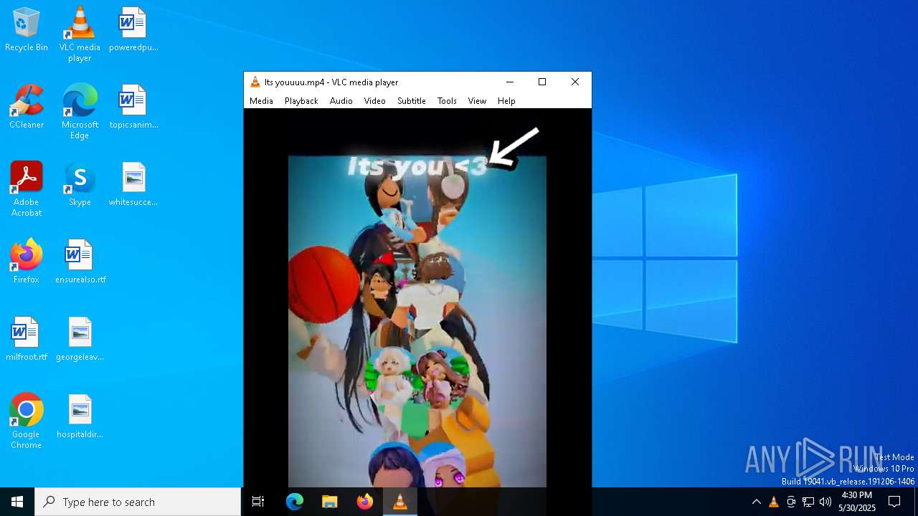The height and width of the screenshot is (516, 918).
Task: Open File Explorer from the taskbar
Action: (329, 502)
